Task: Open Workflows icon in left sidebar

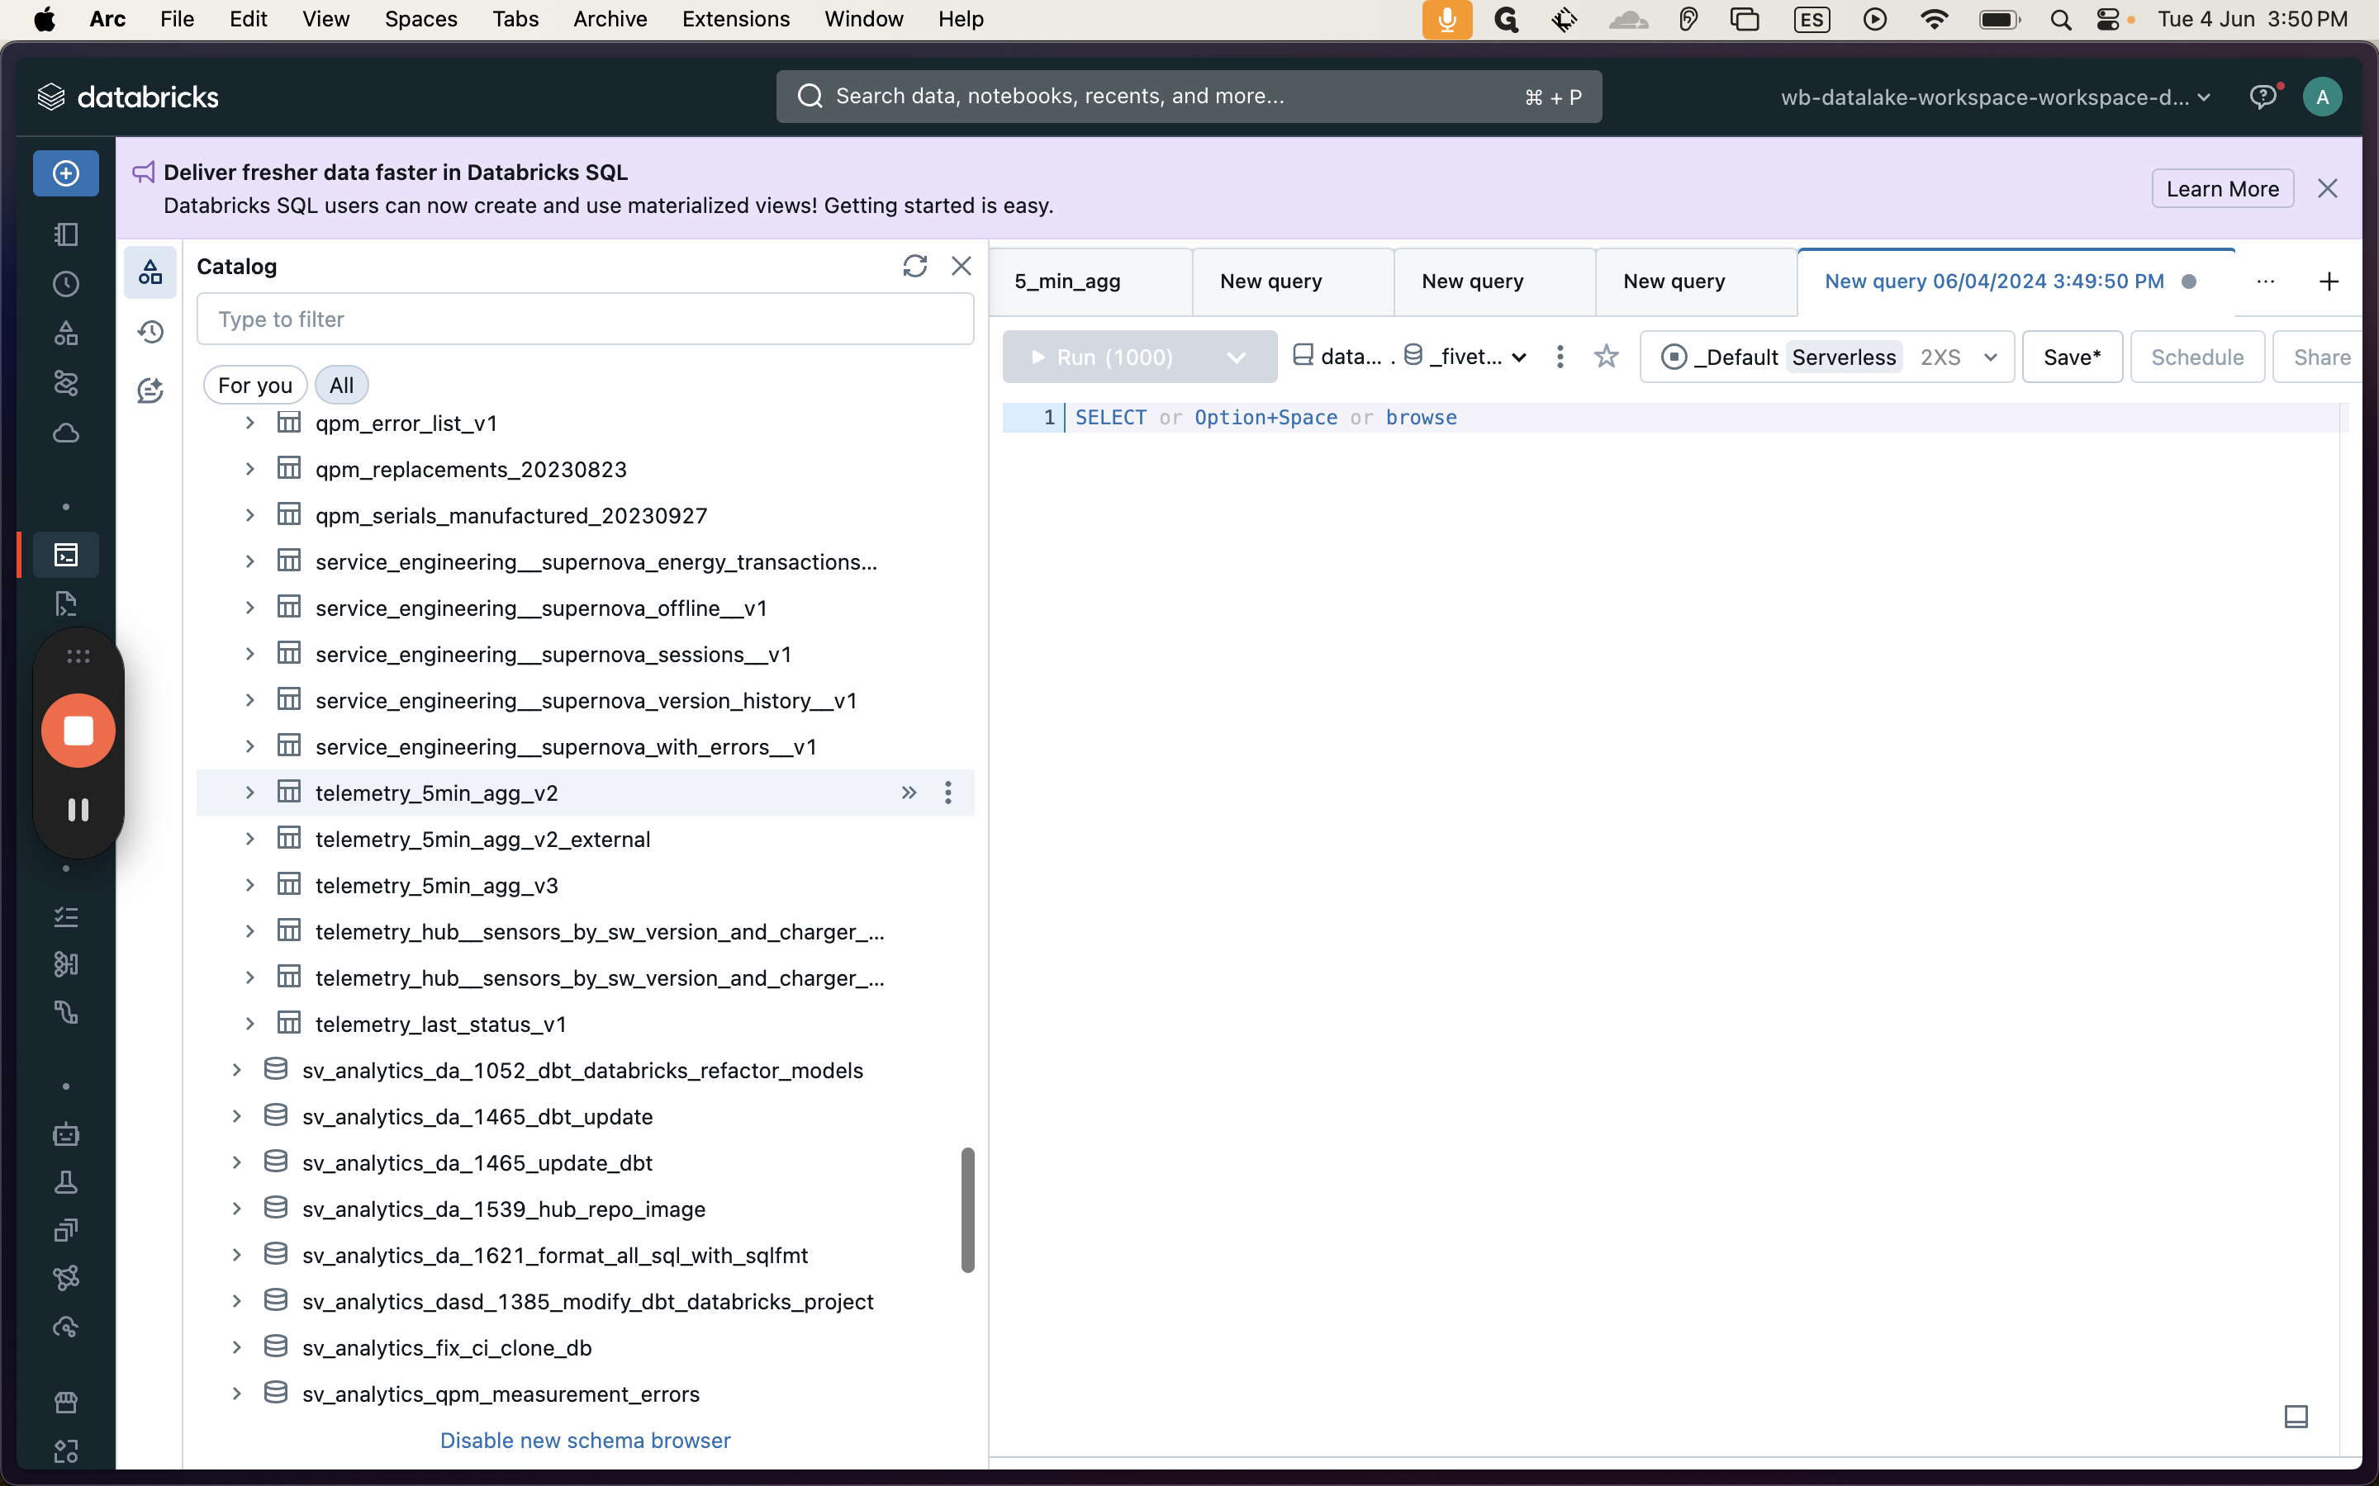Action: pos(66,383)
